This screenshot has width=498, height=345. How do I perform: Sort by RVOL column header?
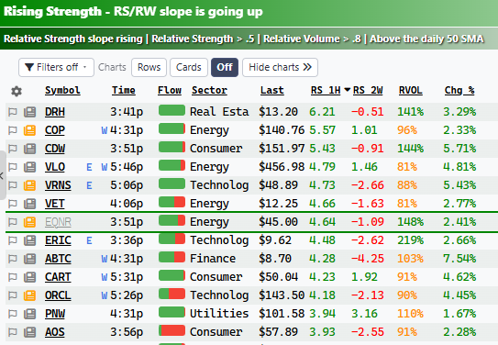click(411, 91)
